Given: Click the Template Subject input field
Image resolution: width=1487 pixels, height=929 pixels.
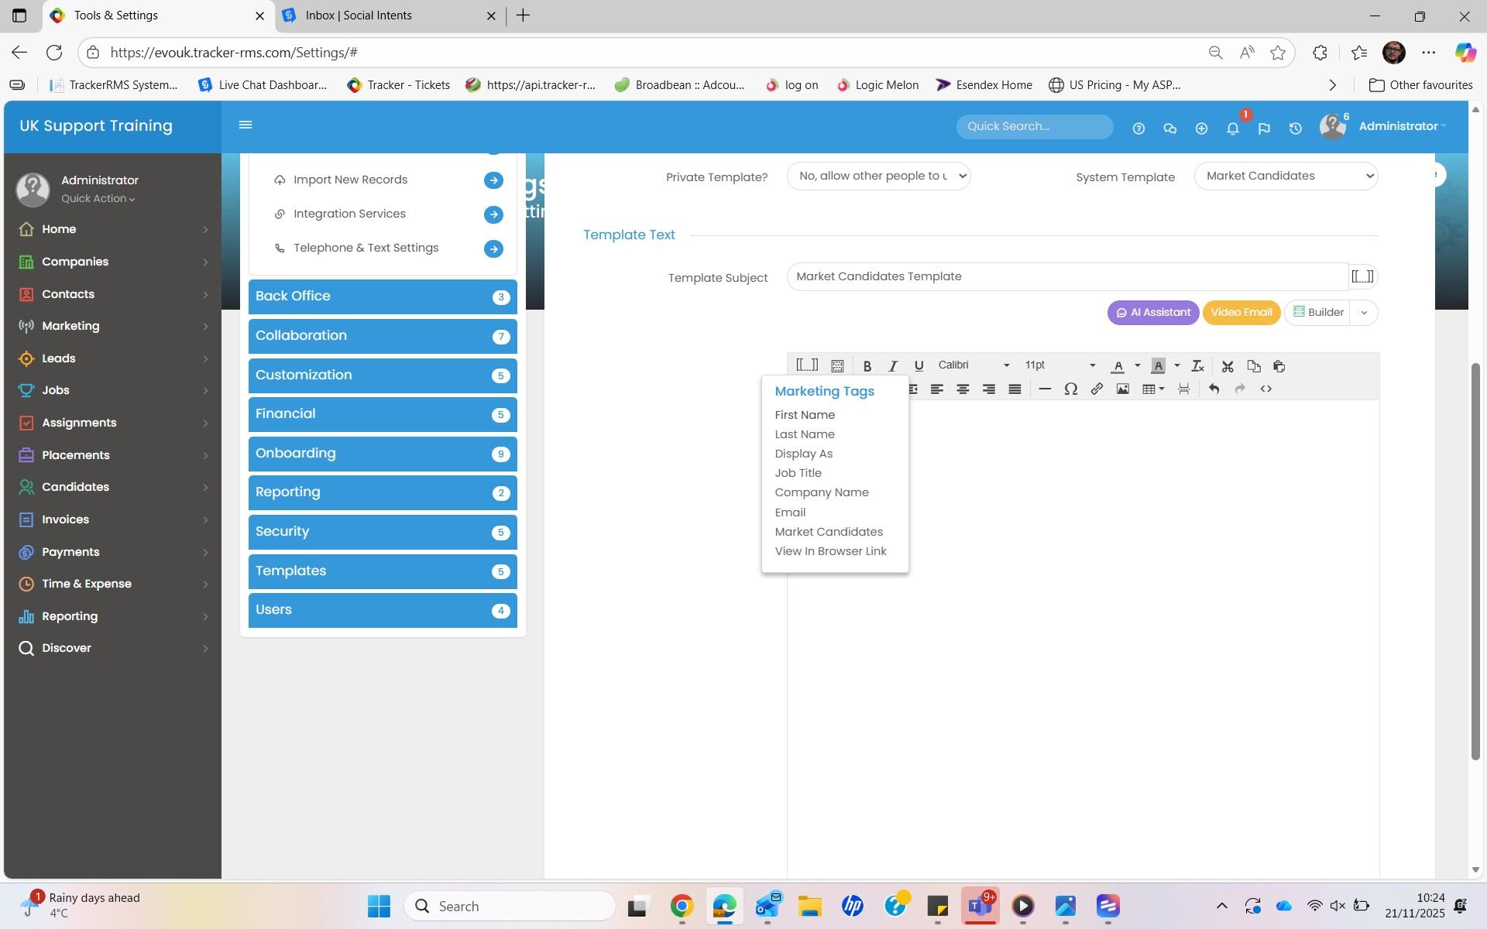Looking at the screenshot, I should coord(1066,277).
